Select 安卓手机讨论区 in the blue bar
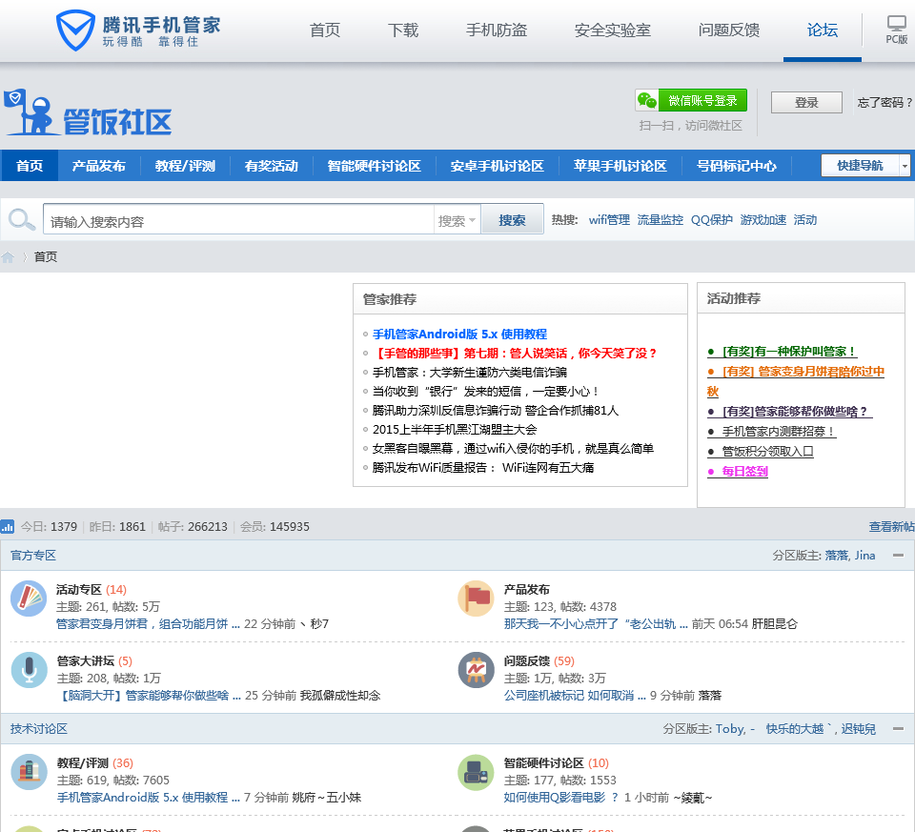This screenshot has width=915, height=832. coord(498,166)
